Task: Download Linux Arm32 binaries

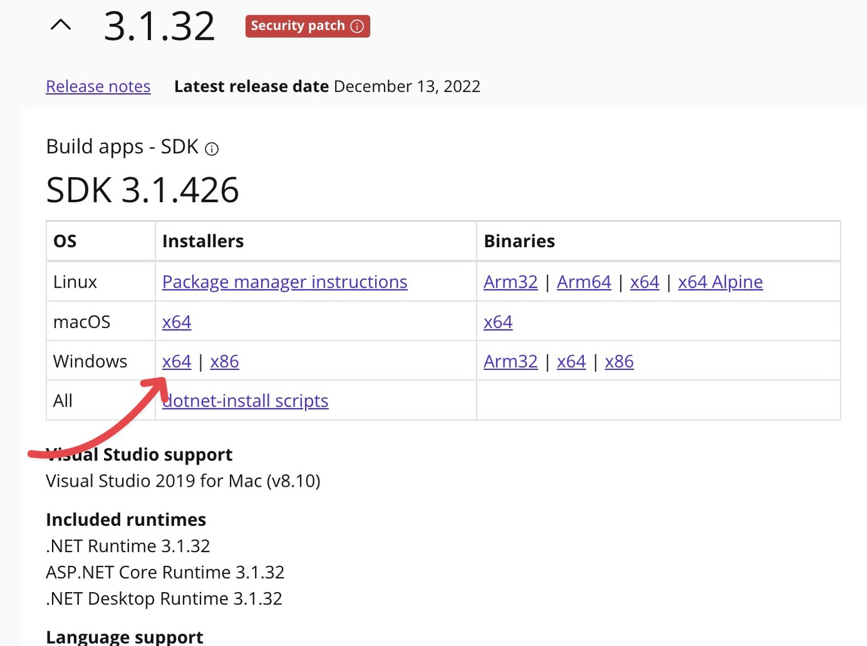Action: (511, 282)
